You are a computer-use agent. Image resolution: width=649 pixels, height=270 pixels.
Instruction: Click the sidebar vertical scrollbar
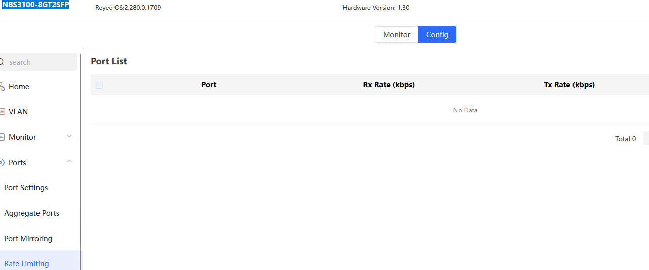click(x=80, y=152)
